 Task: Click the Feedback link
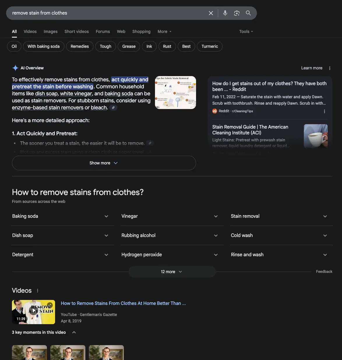point(324,272)
